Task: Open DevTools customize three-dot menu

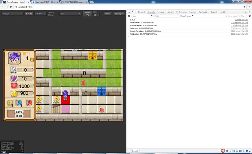Action: (245, 12)
